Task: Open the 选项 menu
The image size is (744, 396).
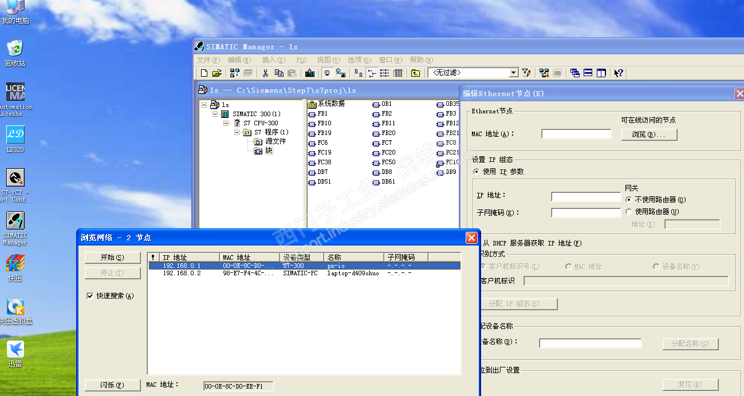Action: [359, 60]
